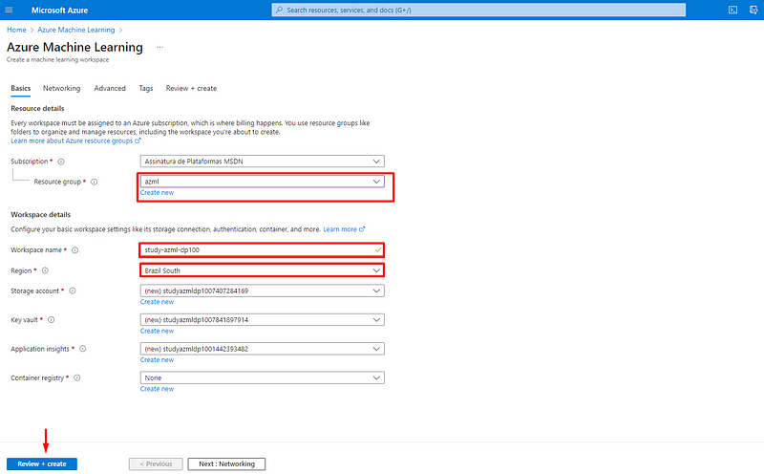This screenshot has width=764, height=474.
Task: Show info tooltip for Resource group
Action: pyautogui.click(x=95, y=182)
